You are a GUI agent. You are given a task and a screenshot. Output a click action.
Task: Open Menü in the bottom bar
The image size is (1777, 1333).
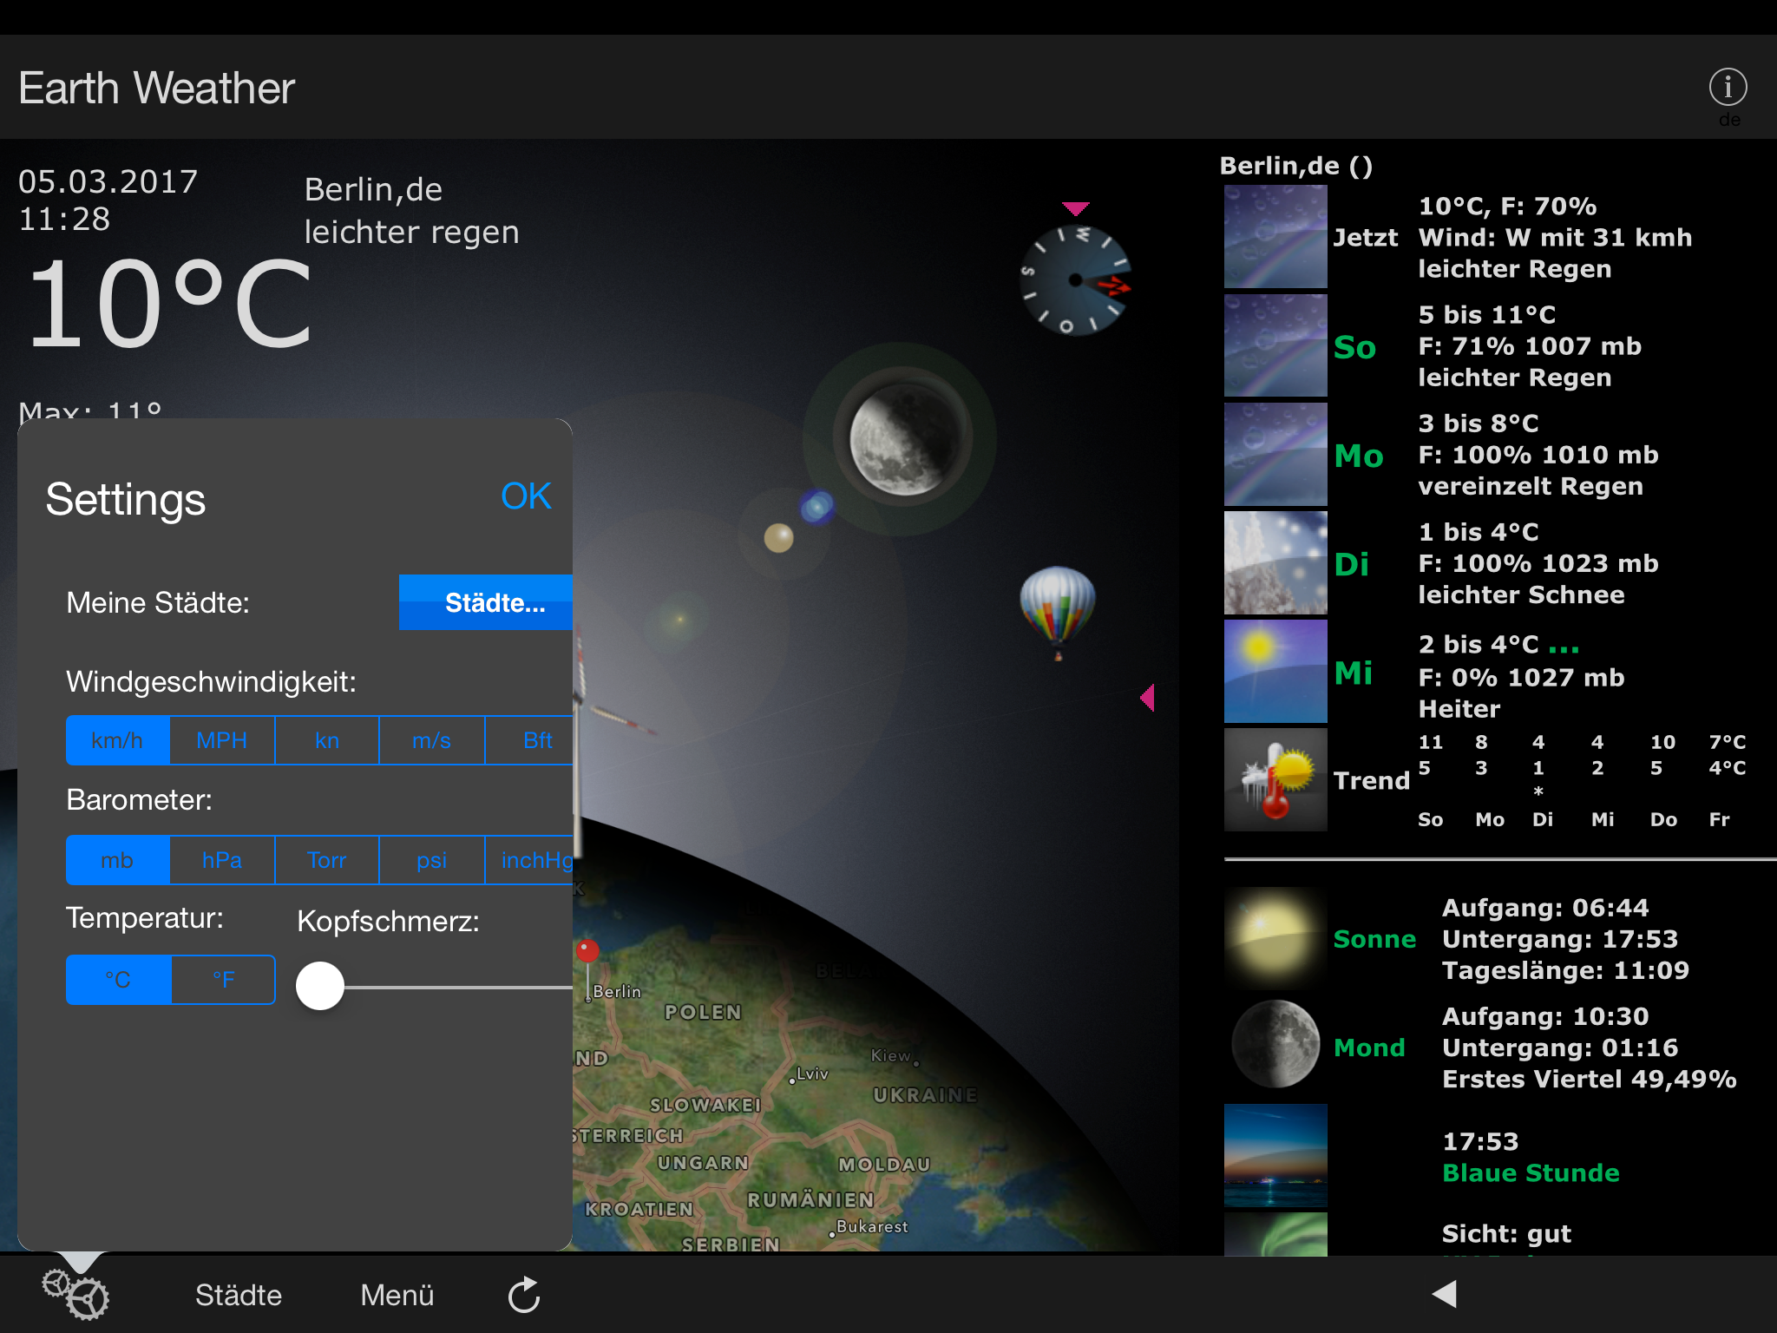pos(397,1295)
